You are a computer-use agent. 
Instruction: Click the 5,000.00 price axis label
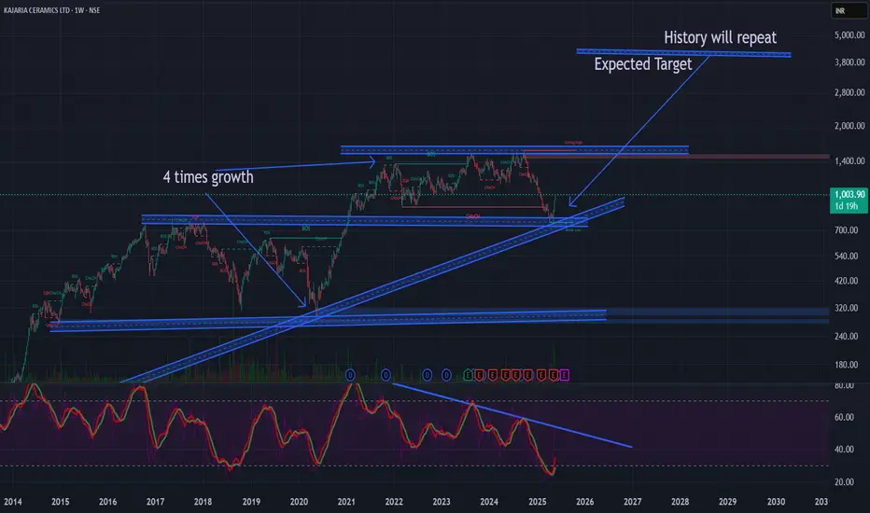849,35
